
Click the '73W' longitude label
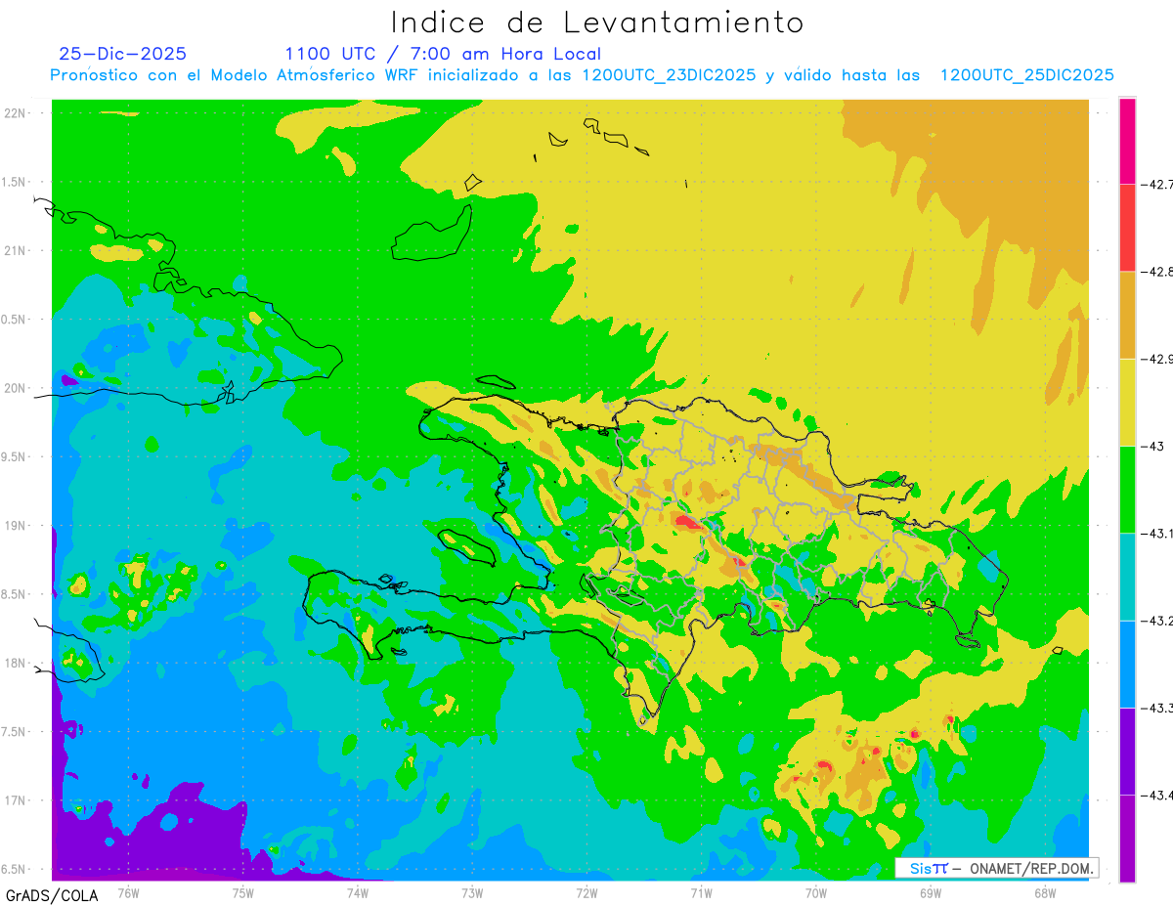pos(472,893)
